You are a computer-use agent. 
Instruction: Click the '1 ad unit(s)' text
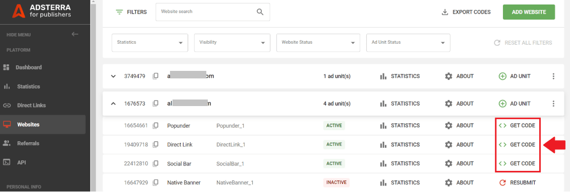tap(337, 76)
